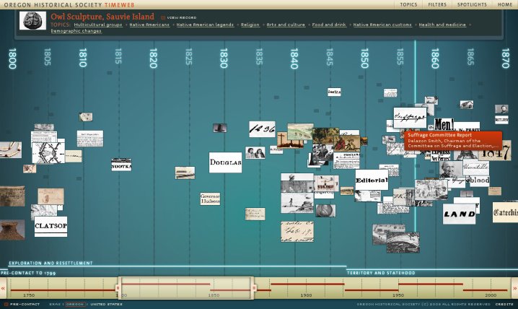518x309 pixels.
Task: Click 1900 on the overview bar
Action: [x=306, y=295]
